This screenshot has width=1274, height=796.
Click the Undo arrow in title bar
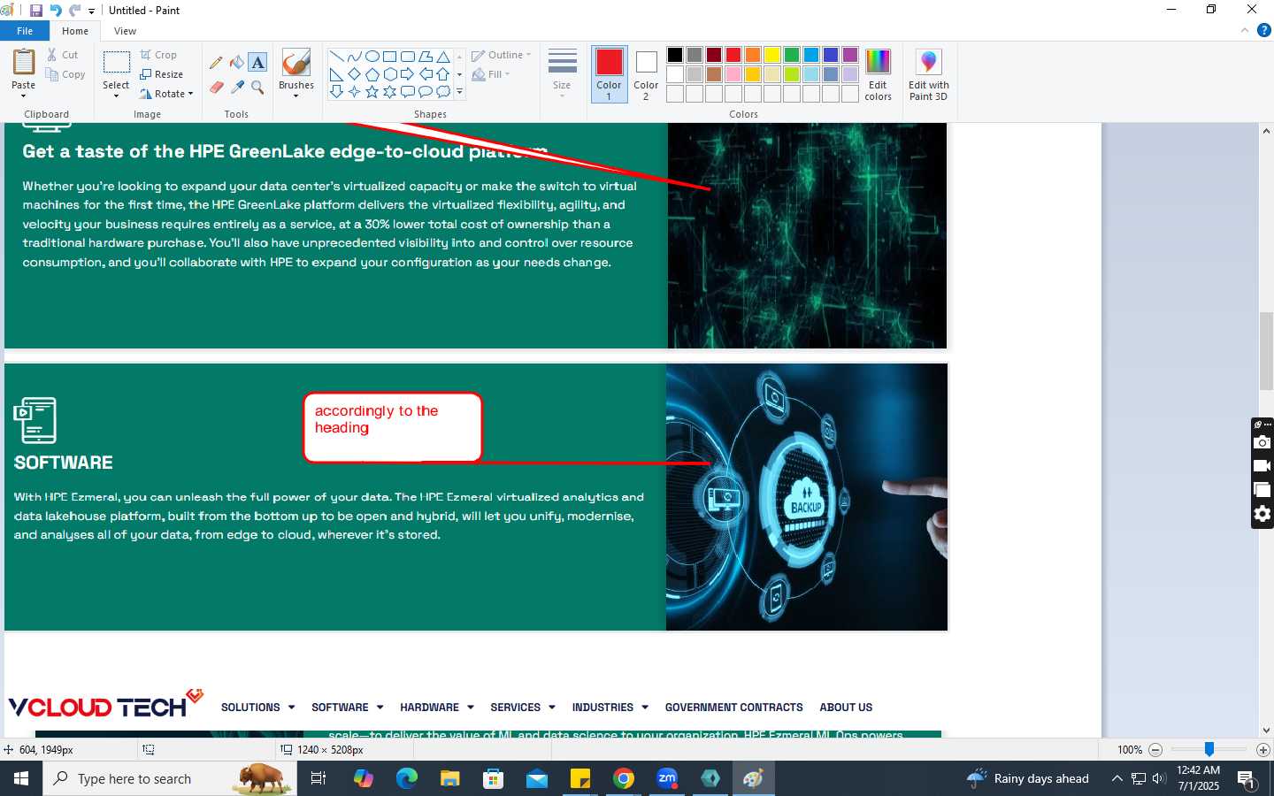pyautogui.click(x=56, y=11)
